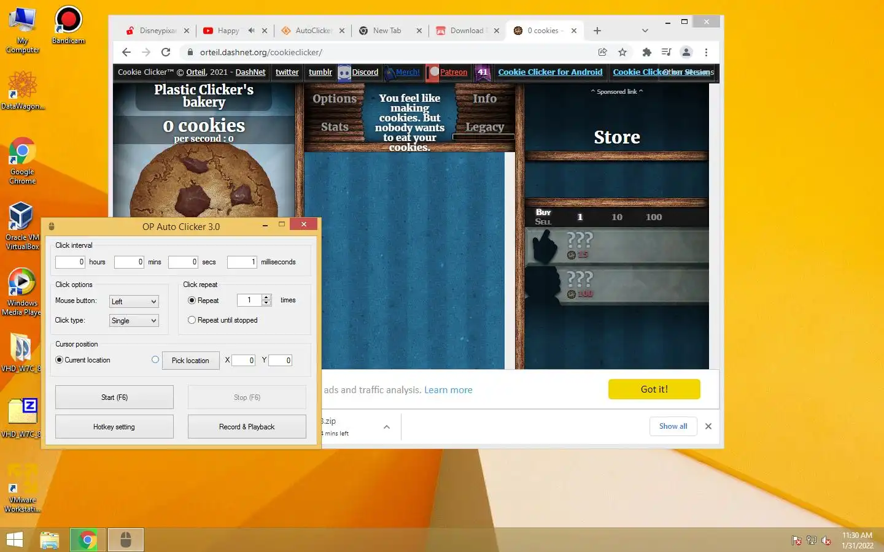This screenshot has width=884, height=552.
Task: Select Current location radio button
Action: 59,360
